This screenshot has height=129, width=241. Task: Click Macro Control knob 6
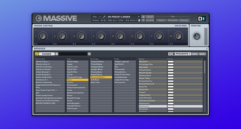tap(140, 36)
